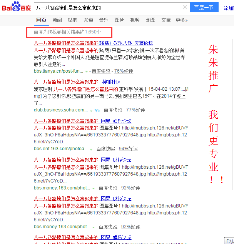The width and height of the screenshot is (234, 244).
Task: Open the second 网易 财经论坛 result title
Action: click(x=83, y=199)
